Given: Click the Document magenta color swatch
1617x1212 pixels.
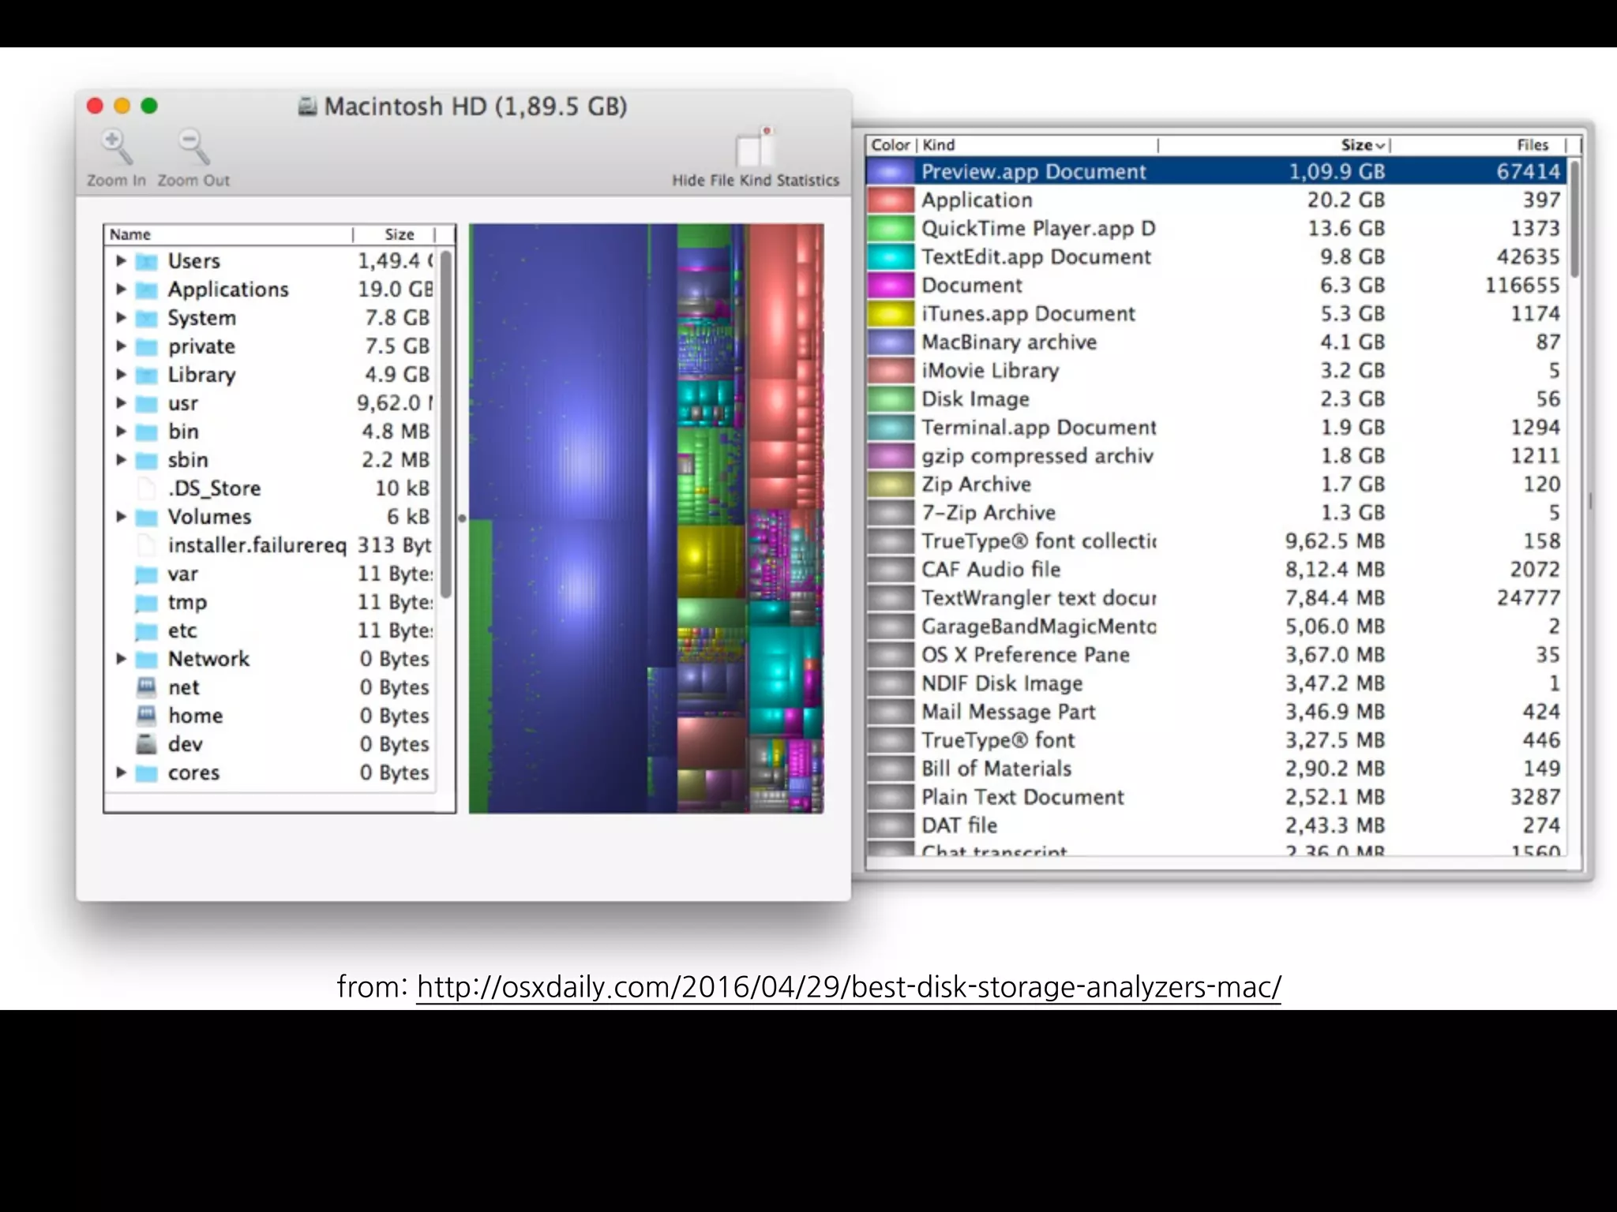Looking at the screenshot, I should click(x=891, y=285).
